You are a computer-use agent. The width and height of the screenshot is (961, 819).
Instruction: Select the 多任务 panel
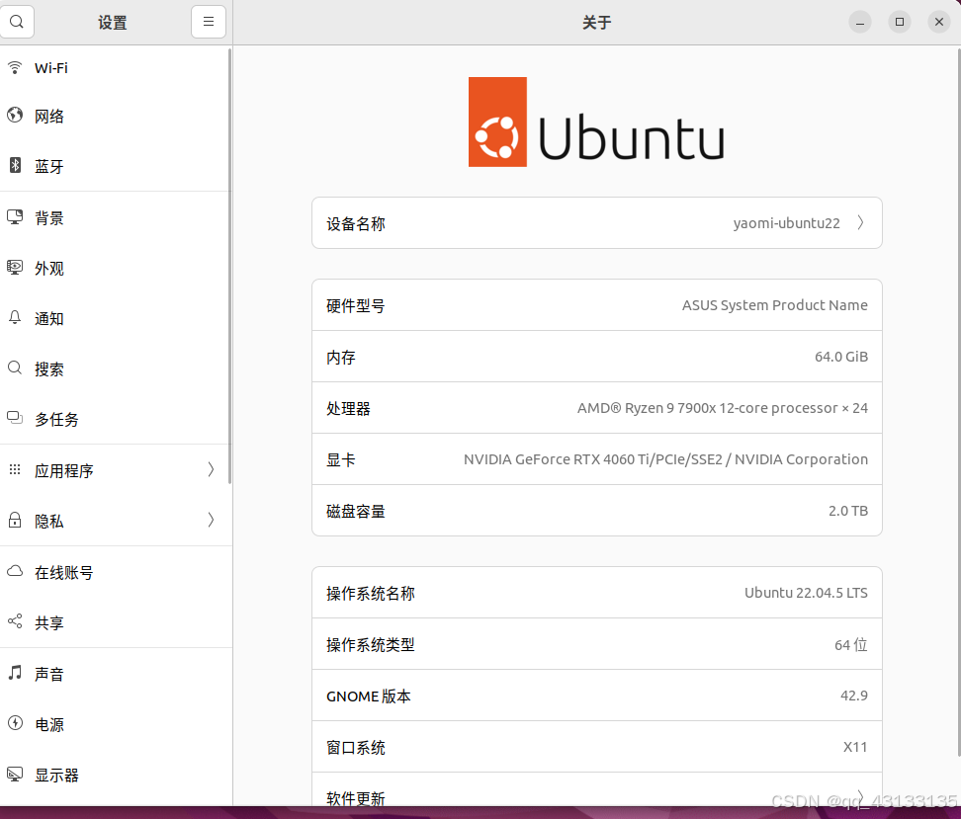pos(116,418)
